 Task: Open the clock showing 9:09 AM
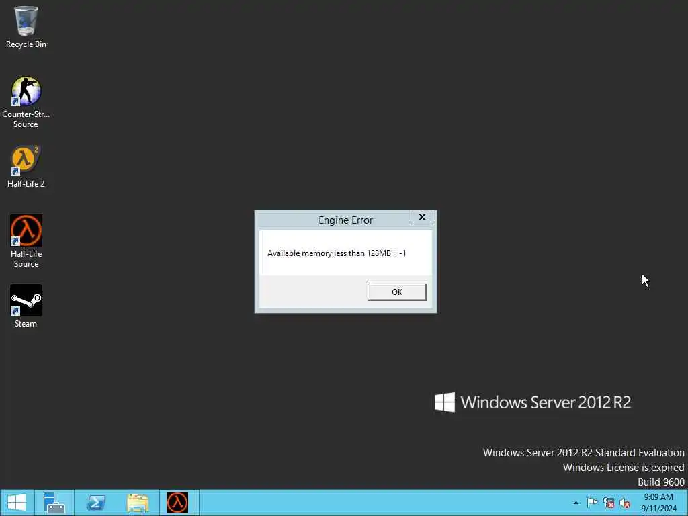coord(658,503)
